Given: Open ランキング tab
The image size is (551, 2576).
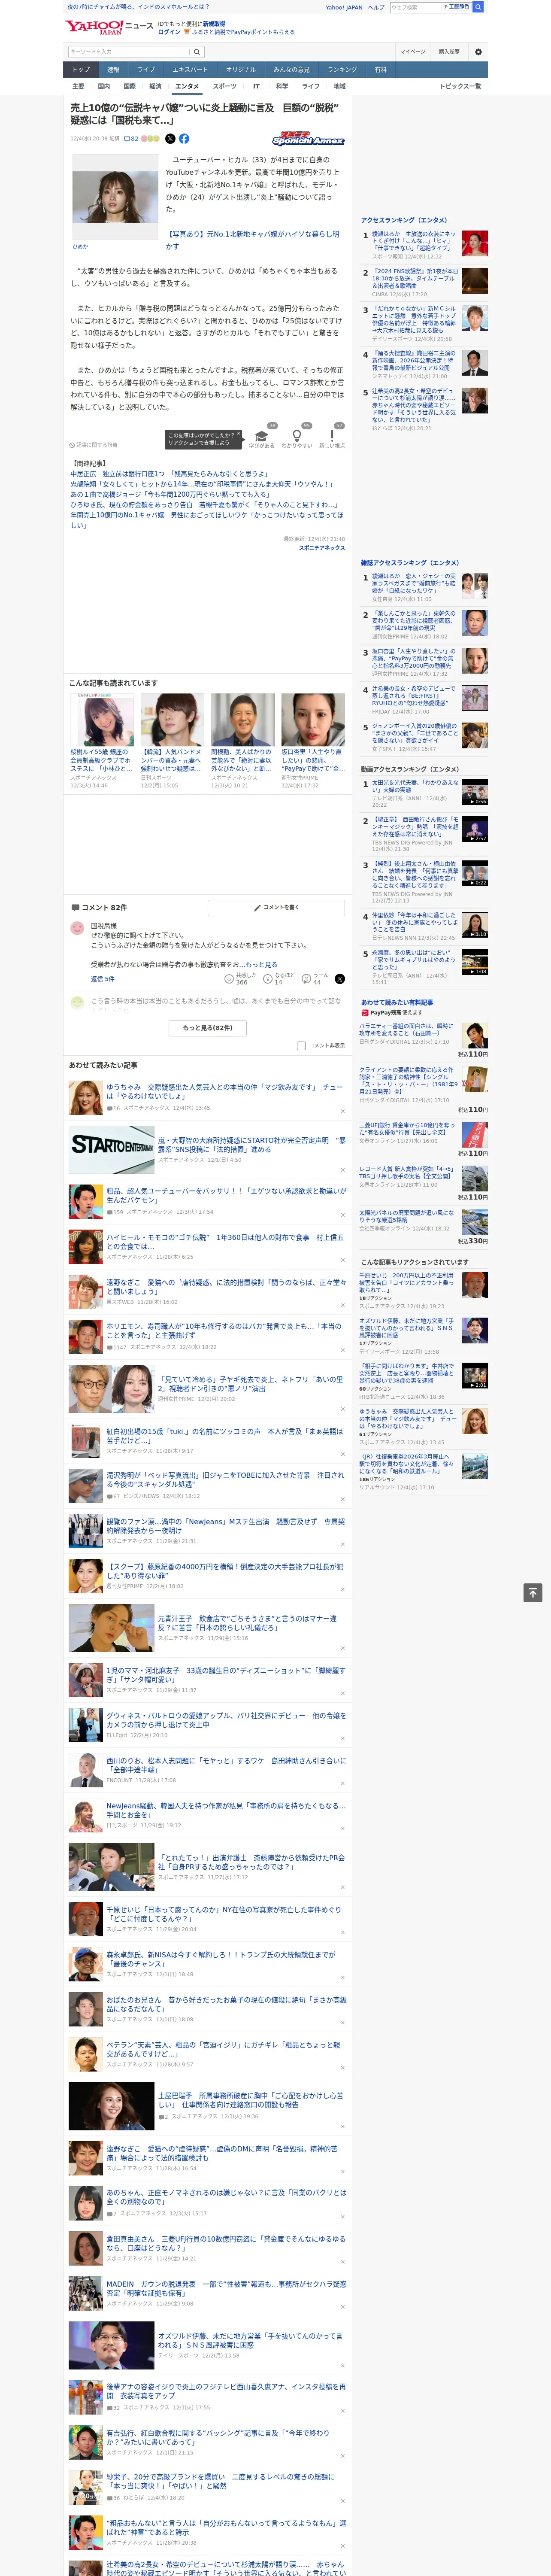Looking at the screenshot, I should [x=342, y=70].
